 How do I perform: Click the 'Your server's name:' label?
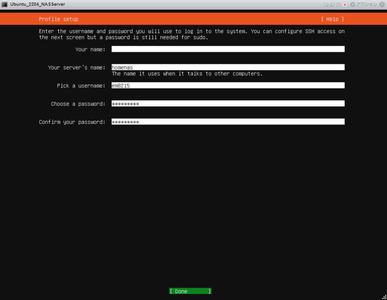(x=77, y=67)
